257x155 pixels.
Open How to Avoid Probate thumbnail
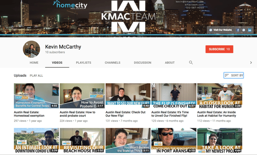pyautogui.click(x=82, y=96)
